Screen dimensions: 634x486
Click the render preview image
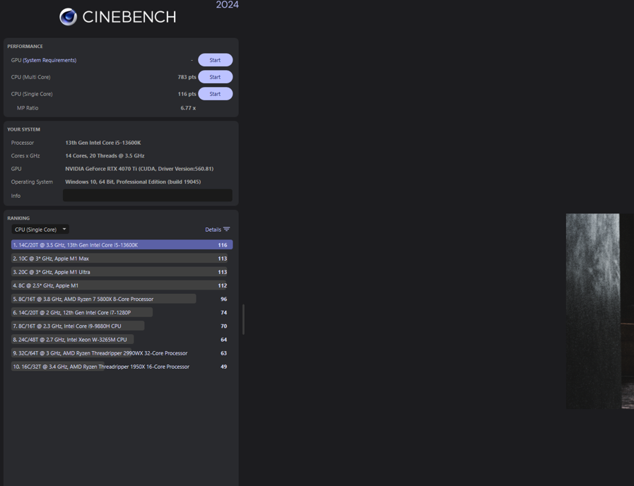click(x=599, y=311)
